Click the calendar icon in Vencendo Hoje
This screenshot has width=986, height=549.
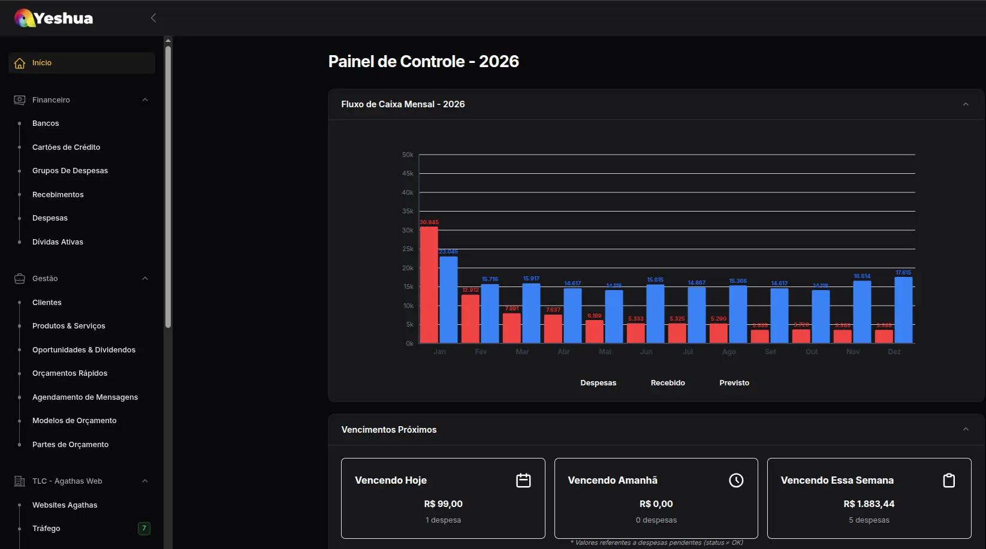523,481
